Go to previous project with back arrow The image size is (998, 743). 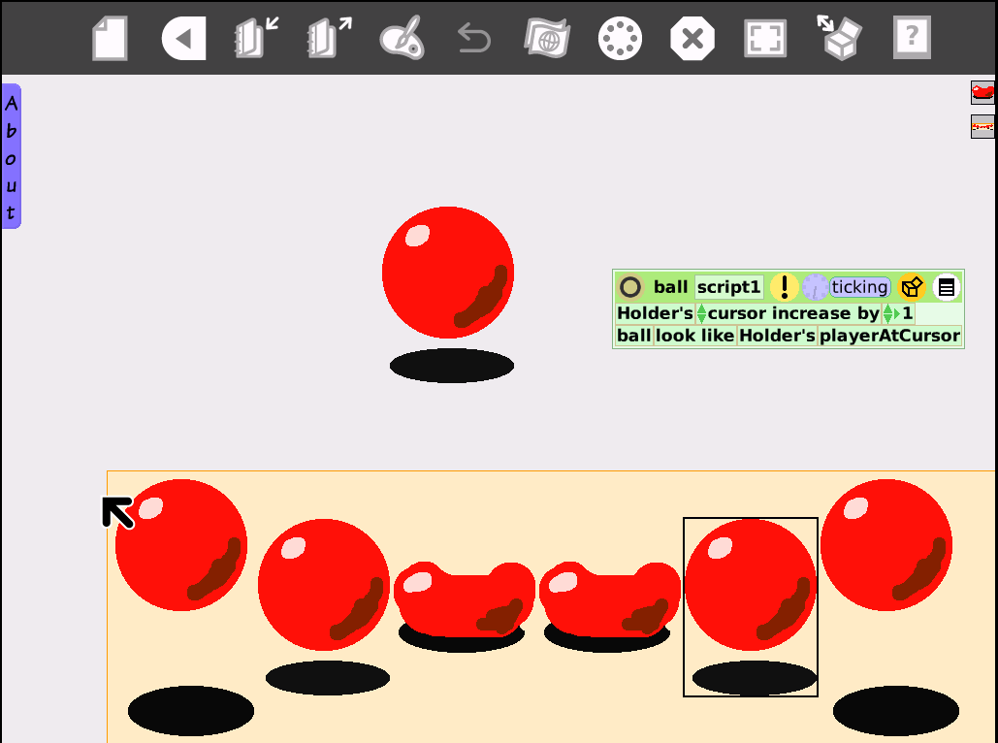point(183,39)
